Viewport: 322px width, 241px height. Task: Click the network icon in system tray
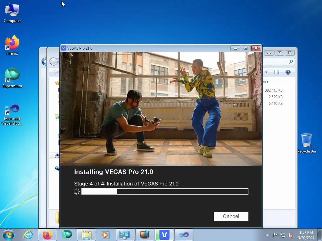tap(283, 235)
